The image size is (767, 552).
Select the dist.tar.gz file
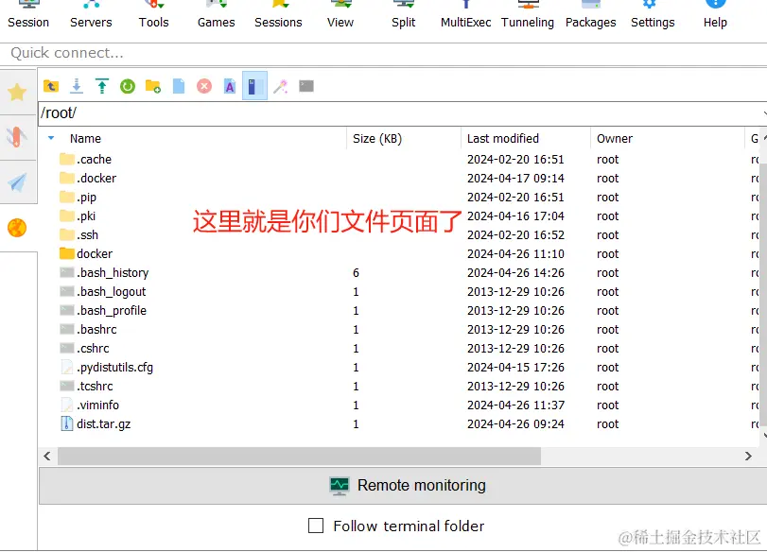pos(102,423)
